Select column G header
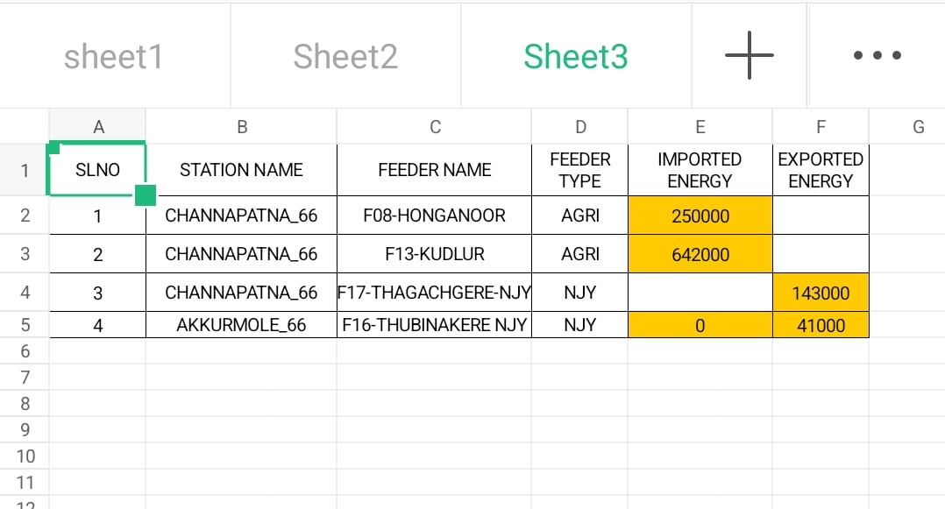The height and width of the screenshot is (509, 945). 918,127
